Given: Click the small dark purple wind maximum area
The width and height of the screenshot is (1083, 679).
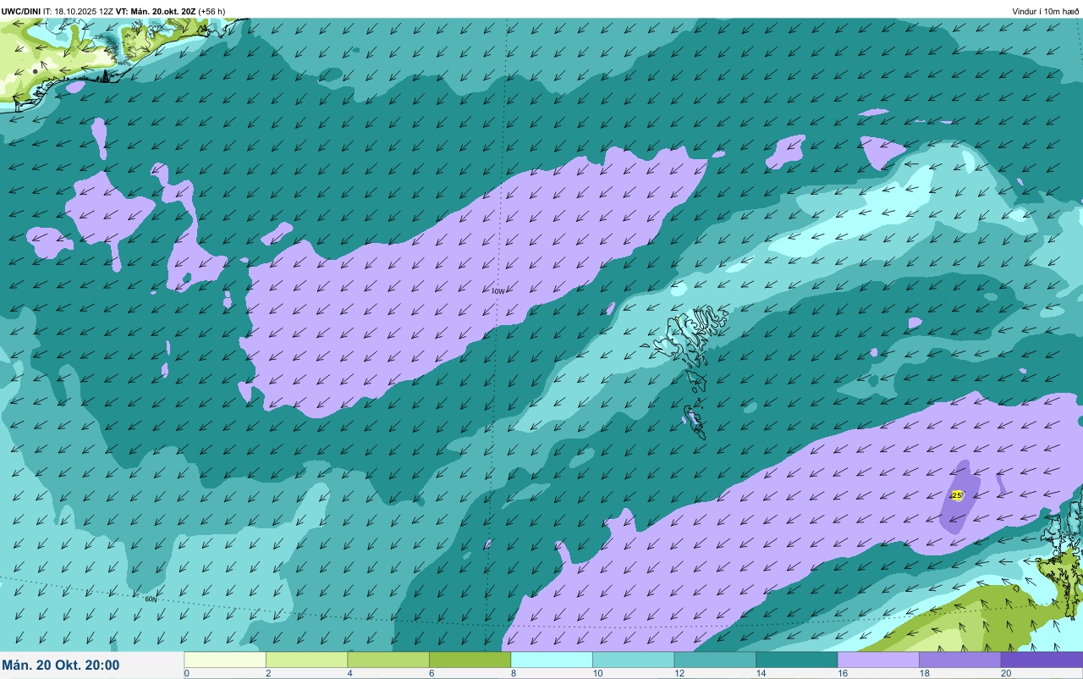Looking at the screenshot, I should pos(959,497).
